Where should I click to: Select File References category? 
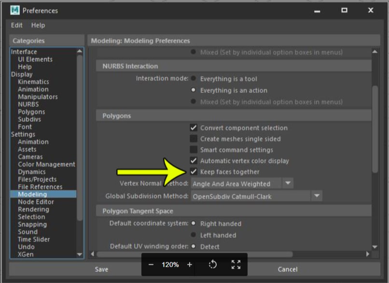point(40,187)
